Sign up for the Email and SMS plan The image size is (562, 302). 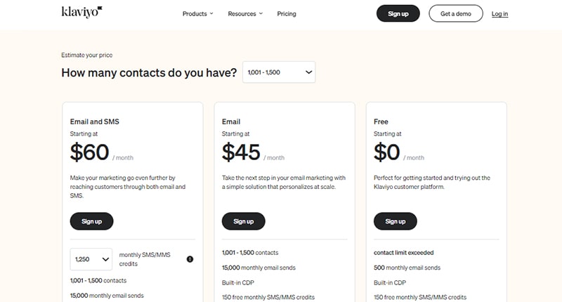91,221
